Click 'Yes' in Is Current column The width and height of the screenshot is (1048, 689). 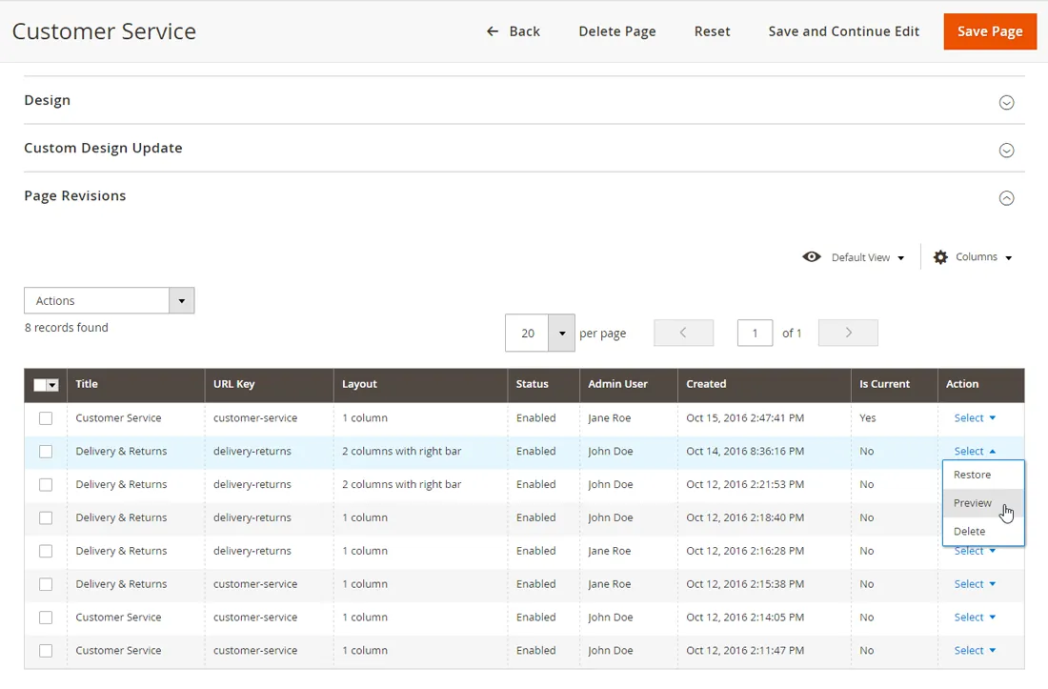(x=867, y=417)
